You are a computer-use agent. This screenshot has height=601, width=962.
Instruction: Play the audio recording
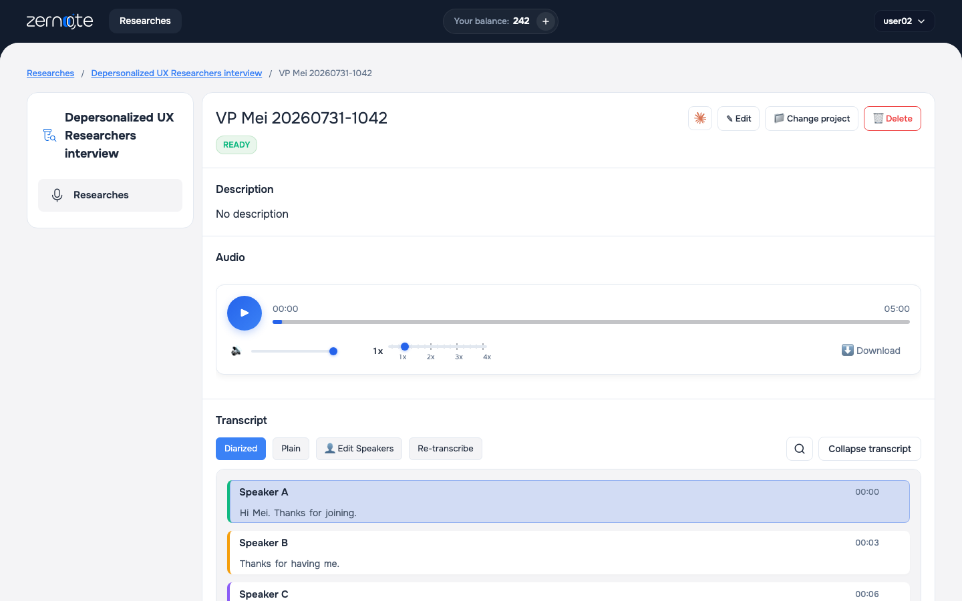point(245,313)
